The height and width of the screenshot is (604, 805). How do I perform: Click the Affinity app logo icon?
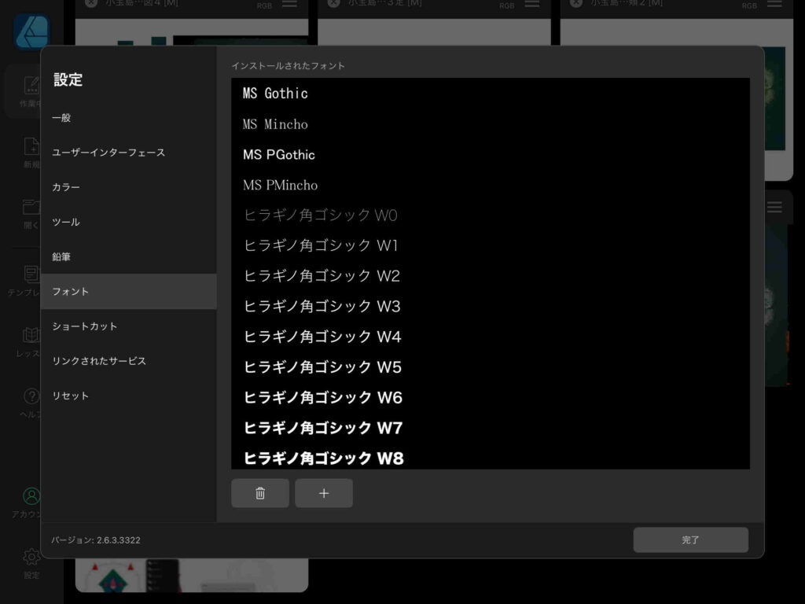click(31, 31)
